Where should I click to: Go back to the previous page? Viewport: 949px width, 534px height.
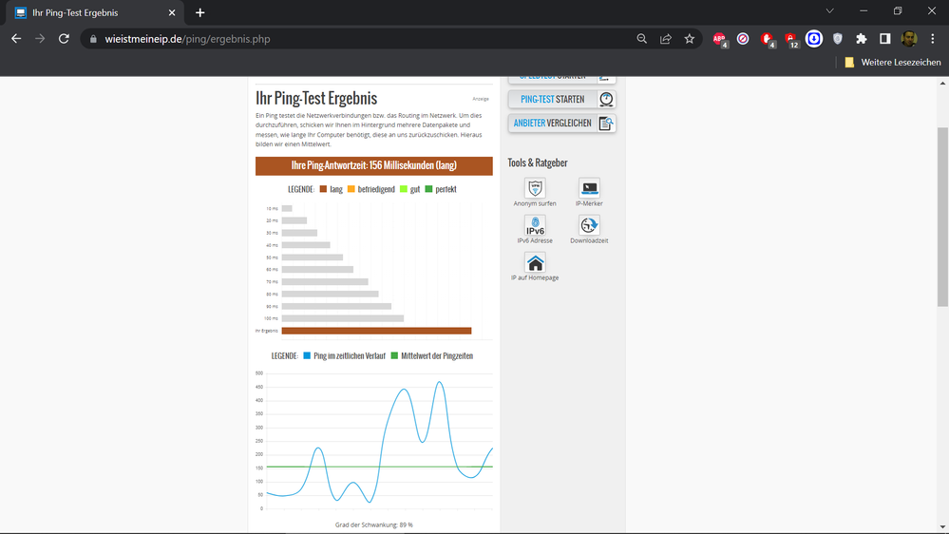click(x=16, y=39)
